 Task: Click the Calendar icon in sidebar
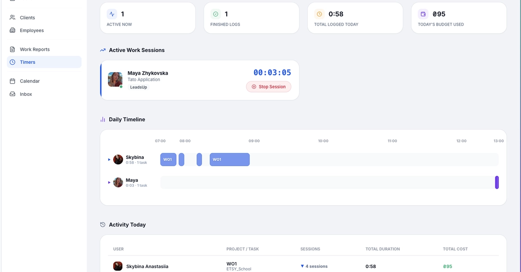click(x=12, y=81)
